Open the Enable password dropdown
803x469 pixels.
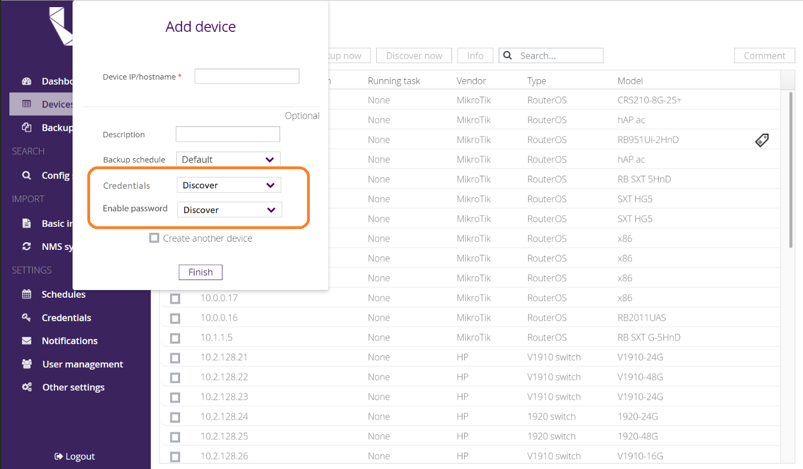[230, 210]
